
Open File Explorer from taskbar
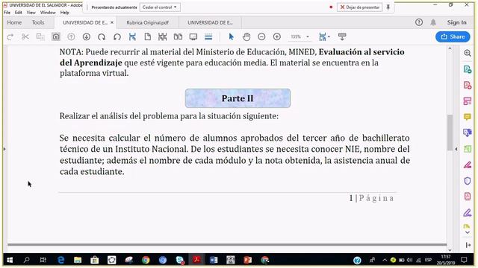[x=78, y=260]
